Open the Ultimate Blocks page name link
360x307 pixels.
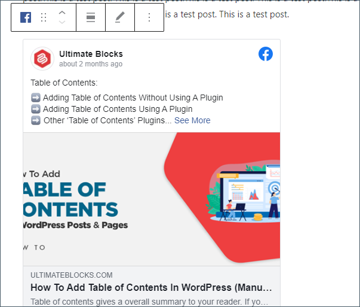point(91,54)
